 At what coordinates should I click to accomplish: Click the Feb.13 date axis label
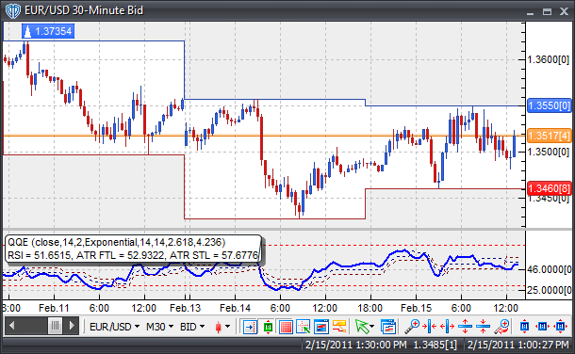pos(185,308)
